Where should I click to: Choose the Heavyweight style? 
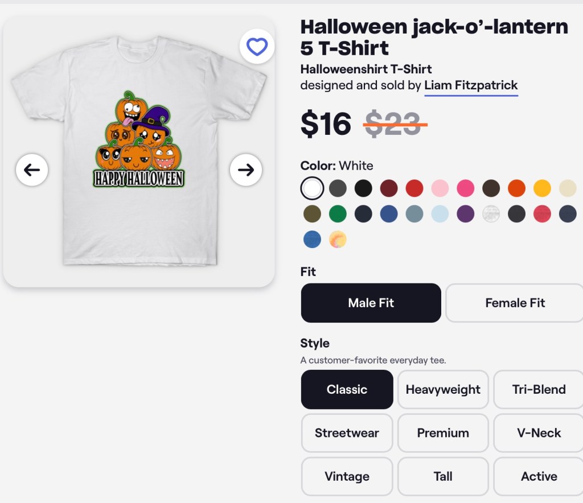click(443, 389)
